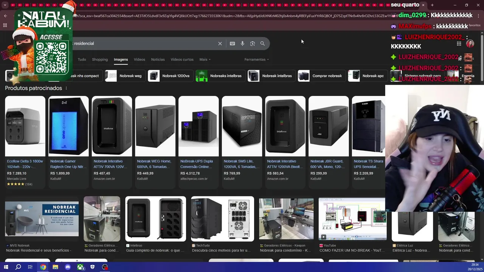Search by image with the camera icon
Image resolution: width=484 pixels, height=272 pixels.
[x=253, y=43]
